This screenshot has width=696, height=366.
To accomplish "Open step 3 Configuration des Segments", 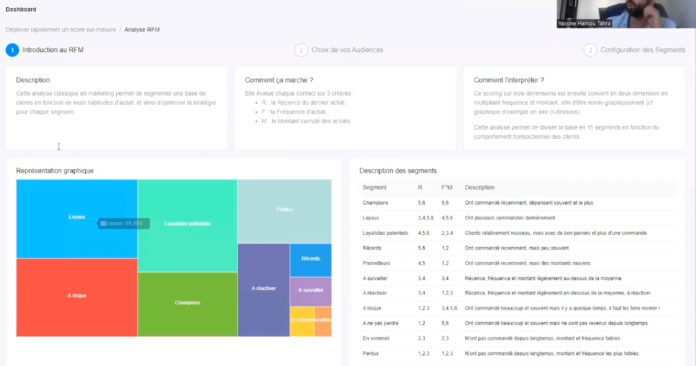I will pos(634,50).
